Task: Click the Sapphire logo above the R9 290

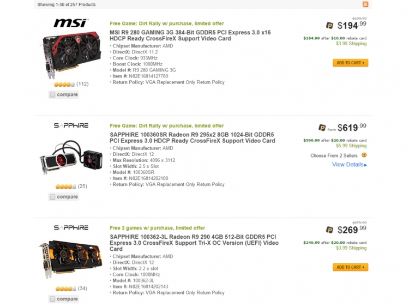Action: (71, 227)
